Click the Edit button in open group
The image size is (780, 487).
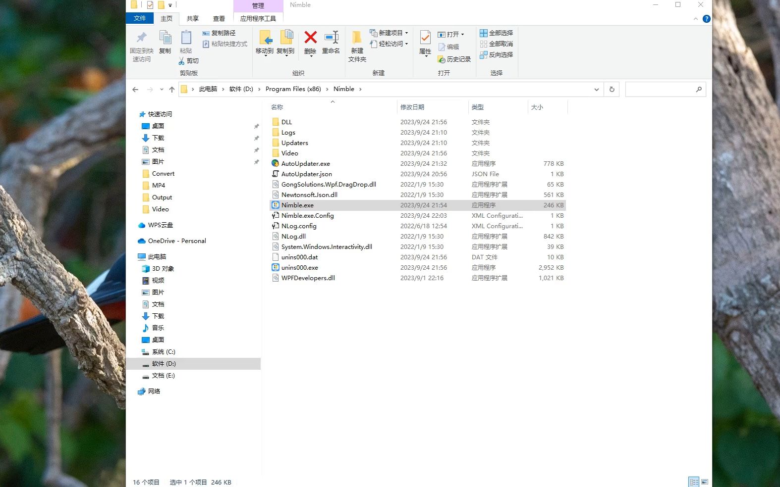[448, 47]
